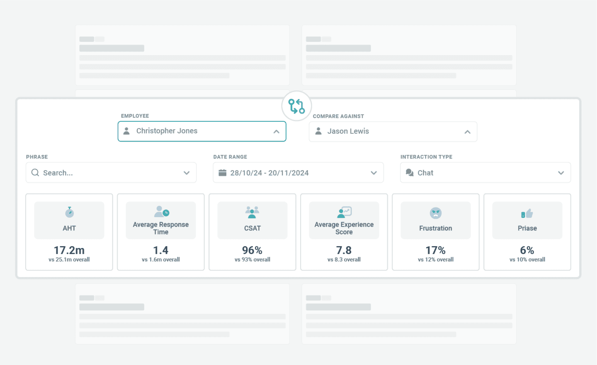Screen dimensions: 597x365
Task: Click the Average Response Time clock icon
Action: 160,212
